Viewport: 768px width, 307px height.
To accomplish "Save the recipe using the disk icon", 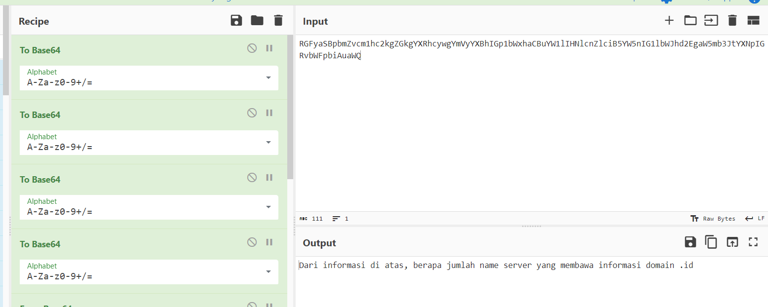I will coord(236,21).
